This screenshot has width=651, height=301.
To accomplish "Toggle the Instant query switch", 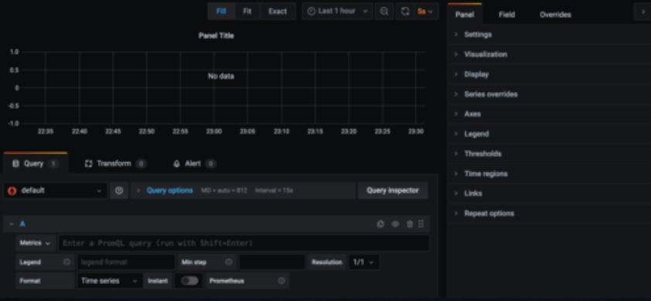I will coord(189,281).
